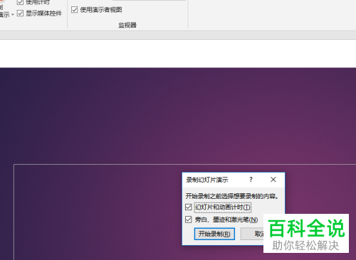Viewport: 356px width, 260px height.
Task: Select the 监视器 ribbon group label
Action: tap(127, 25)
